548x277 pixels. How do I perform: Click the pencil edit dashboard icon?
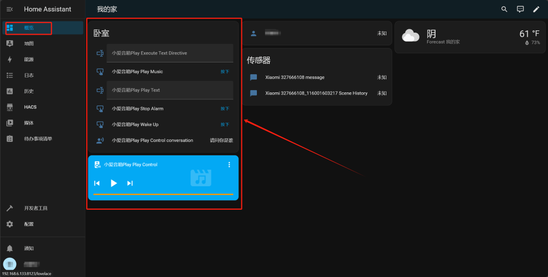[x=536, y=9]
